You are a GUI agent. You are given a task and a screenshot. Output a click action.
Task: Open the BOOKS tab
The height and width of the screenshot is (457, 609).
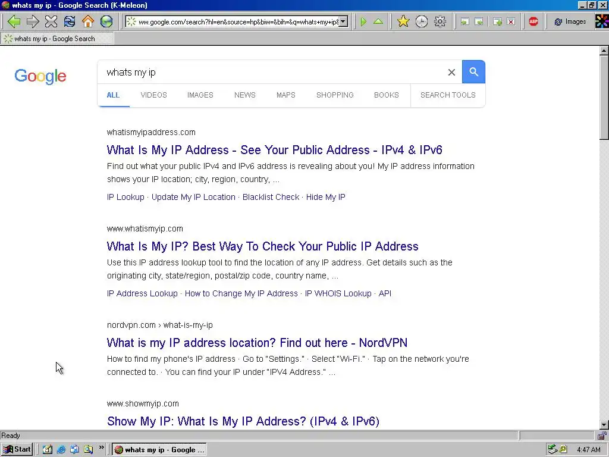pyautogui.click(x=387, y=95)
